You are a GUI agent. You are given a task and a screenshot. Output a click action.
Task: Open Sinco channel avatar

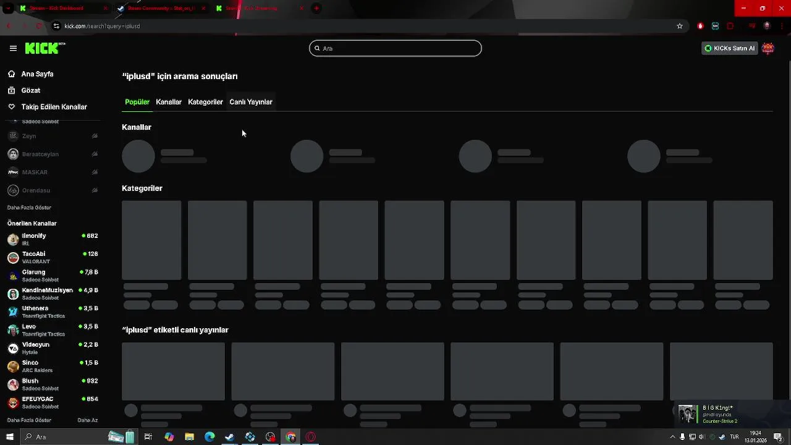click(x=13, y=366)
